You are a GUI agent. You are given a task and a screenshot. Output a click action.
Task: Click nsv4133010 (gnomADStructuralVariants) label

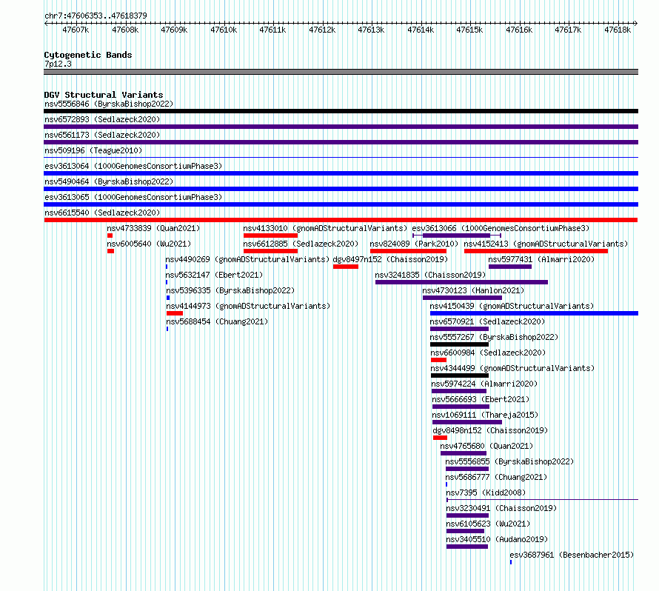point(325,228)
